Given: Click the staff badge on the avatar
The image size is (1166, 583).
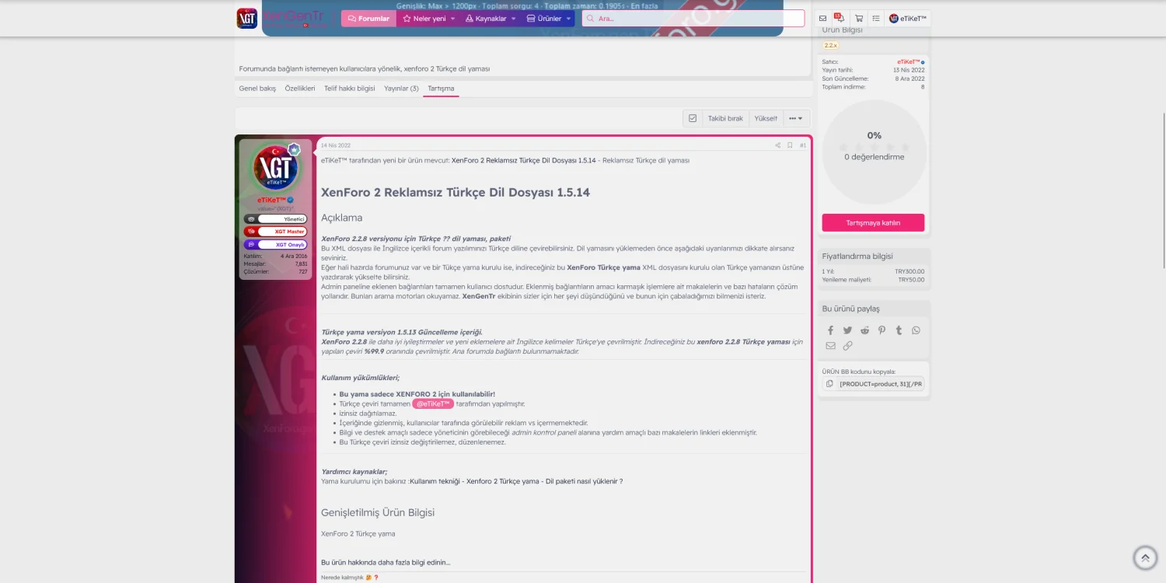Looking at the screenshot, I should point(294,148).
